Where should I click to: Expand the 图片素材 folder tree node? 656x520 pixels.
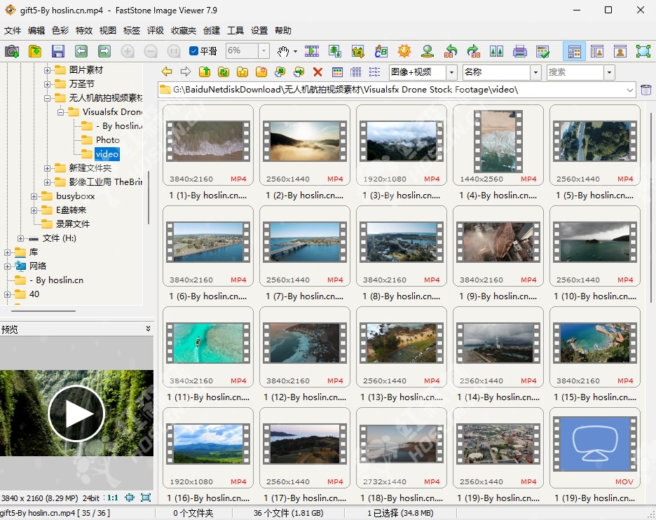(x=48, y=70)
